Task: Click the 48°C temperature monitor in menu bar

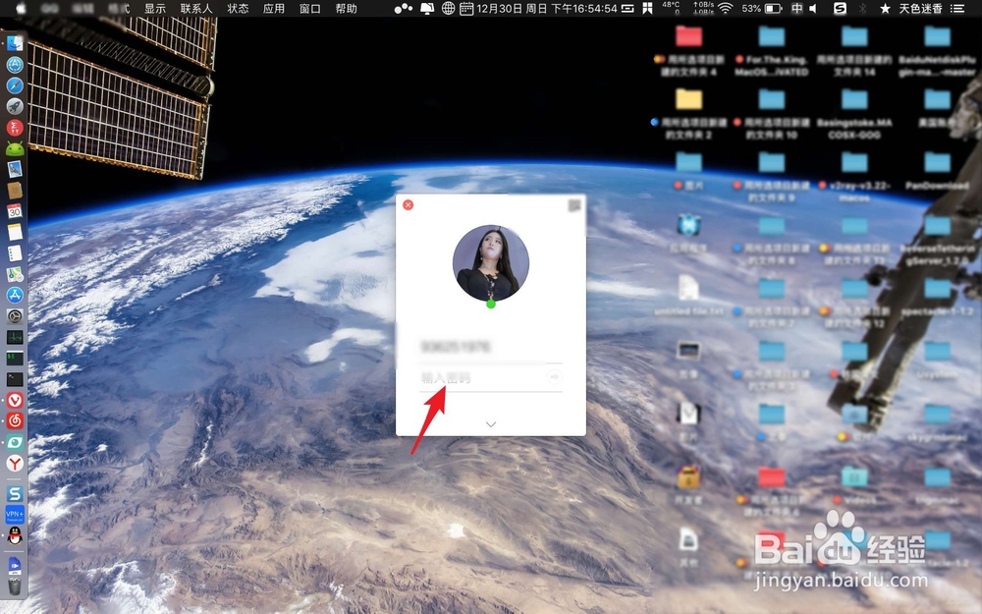Action: [671, 8]
